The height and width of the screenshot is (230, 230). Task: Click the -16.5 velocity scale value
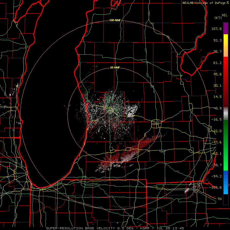(216, 120)
